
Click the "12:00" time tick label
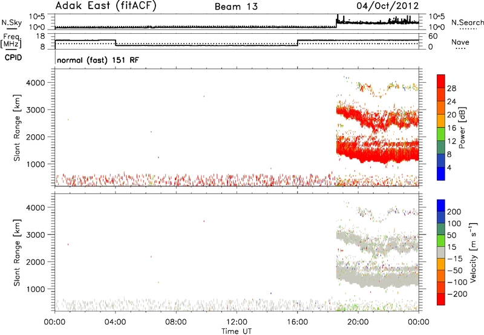click(237, 322)
